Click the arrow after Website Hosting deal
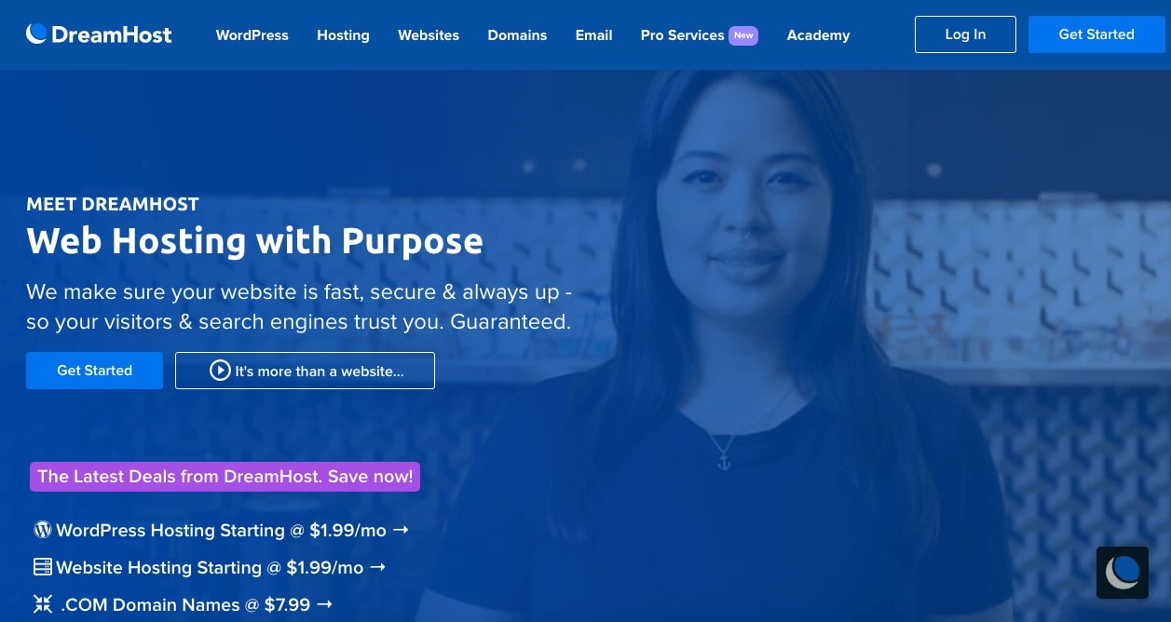Viewport: 1171px width, 622px height. click(377, 567)
